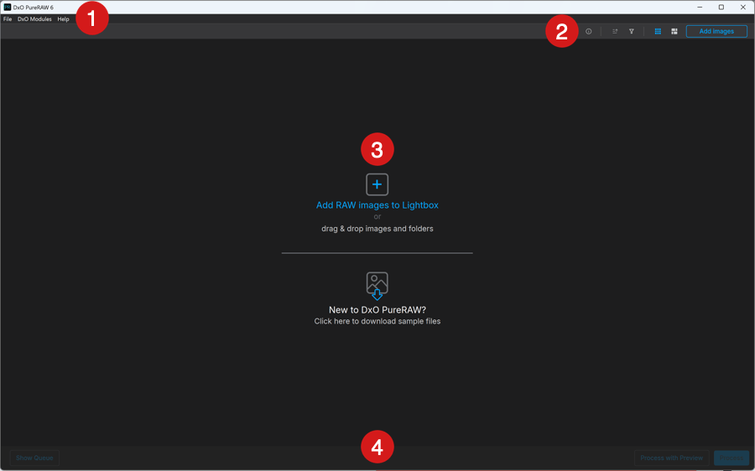The height and width of the screenshot is (471, 755).
Task: Open the File menu
Action: (8, 19)
